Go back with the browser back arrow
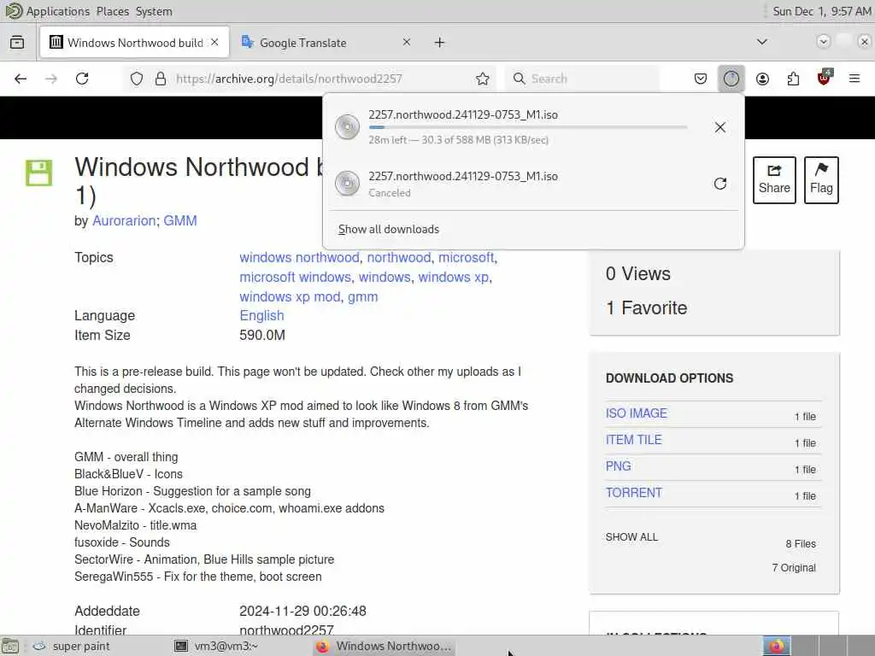 21,79
